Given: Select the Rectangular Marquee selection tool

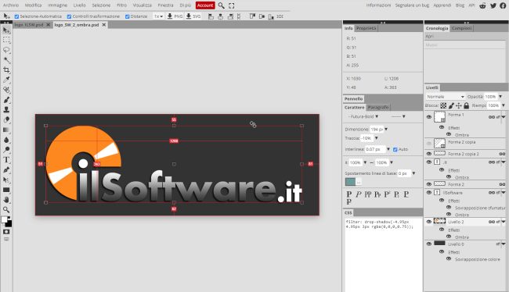Looking at the screenshot, I should click(6, 40).
